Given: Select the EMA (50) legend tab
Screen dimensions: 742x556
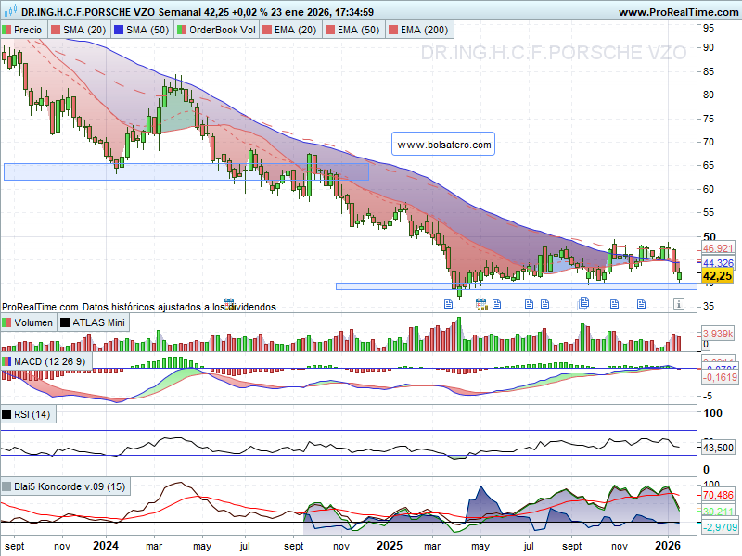Looking at the screenshot, I should [353, 30].
